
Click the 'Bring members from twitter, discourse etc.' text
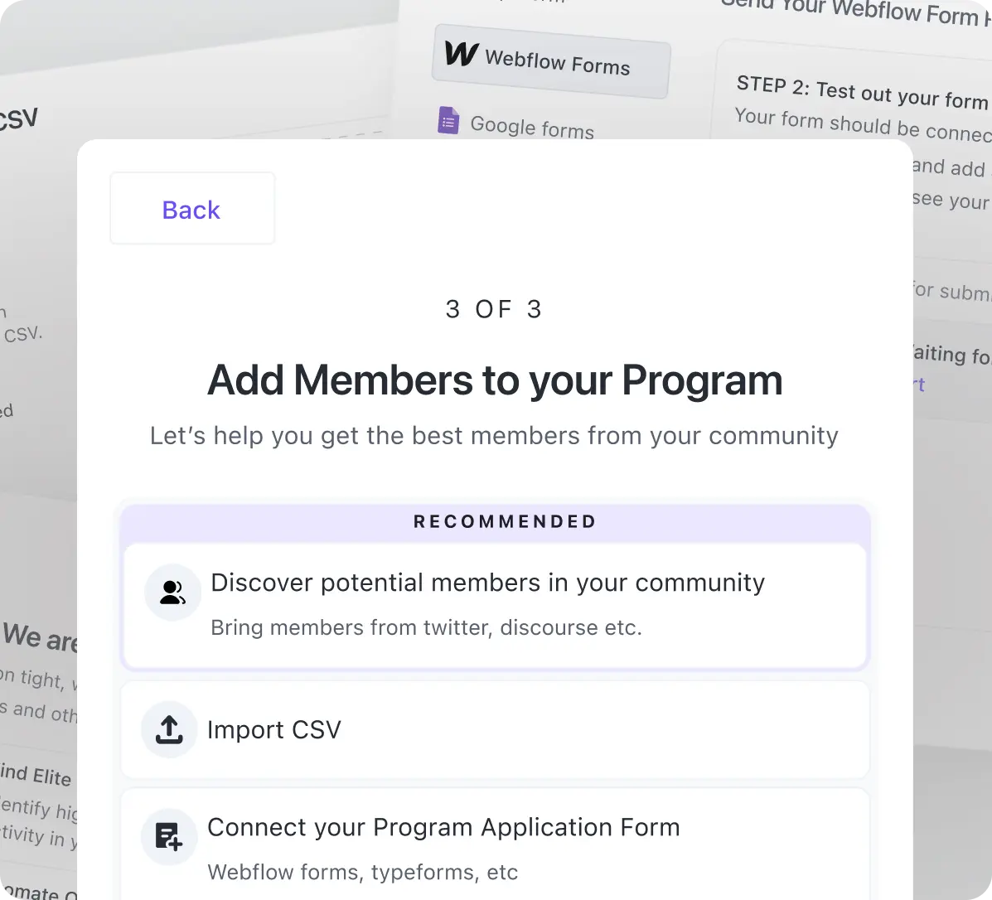427,627
